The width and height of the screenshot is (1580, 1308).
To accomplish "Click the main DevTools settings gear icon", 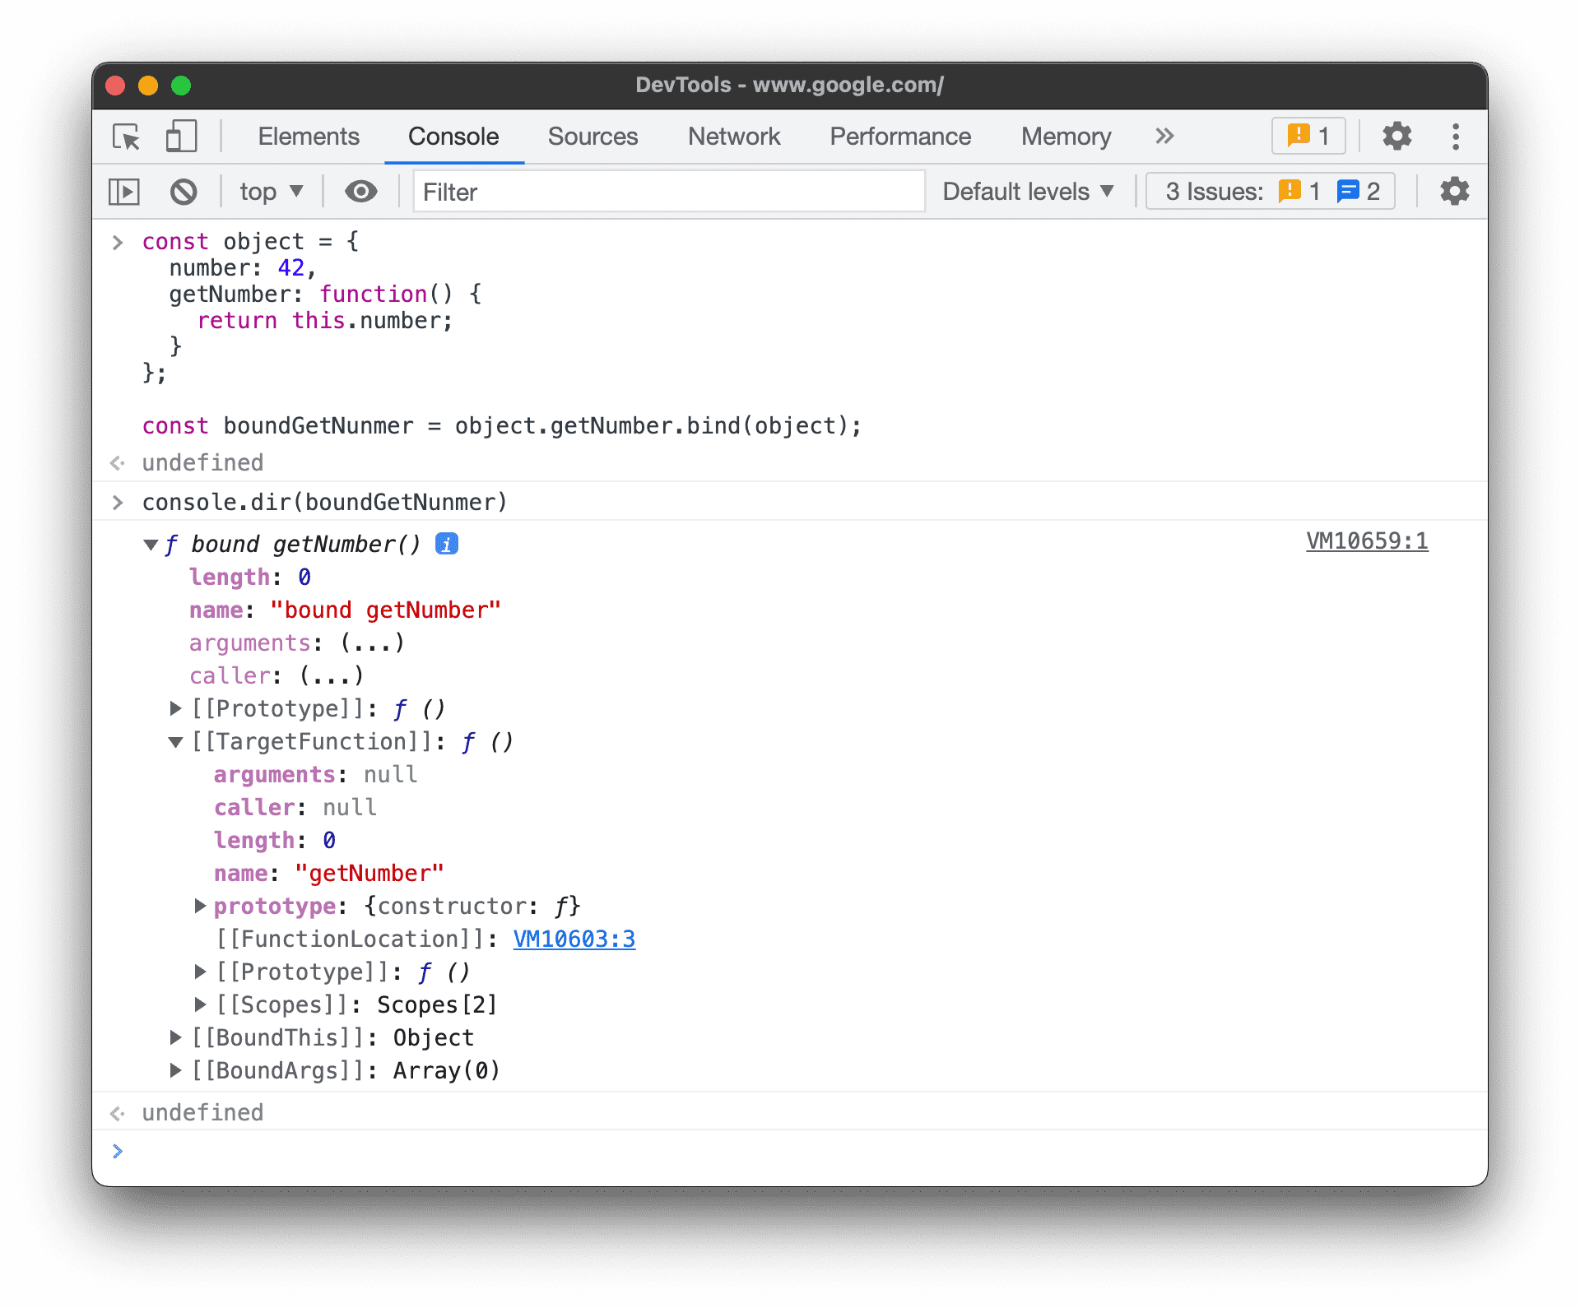I will click(x=1395, y=135).
